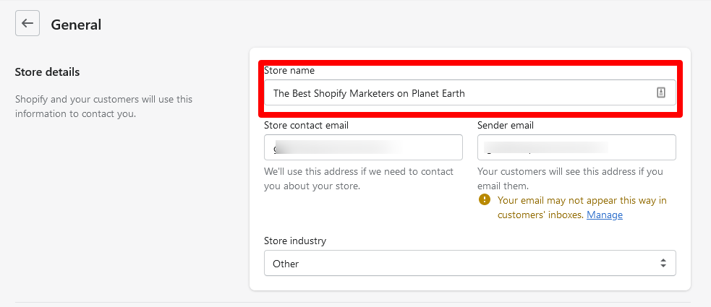The height and width of the screenshot is (307, 711).
Task: Click the Store industry label
Action: click(294, 241)
